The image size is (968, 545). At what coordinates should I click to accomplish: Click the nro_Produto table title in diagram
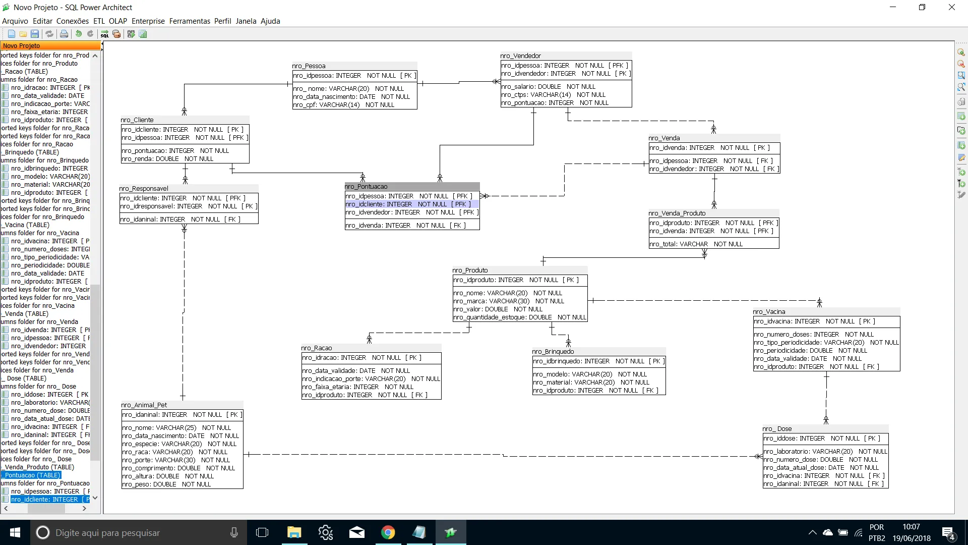point(470,270)
